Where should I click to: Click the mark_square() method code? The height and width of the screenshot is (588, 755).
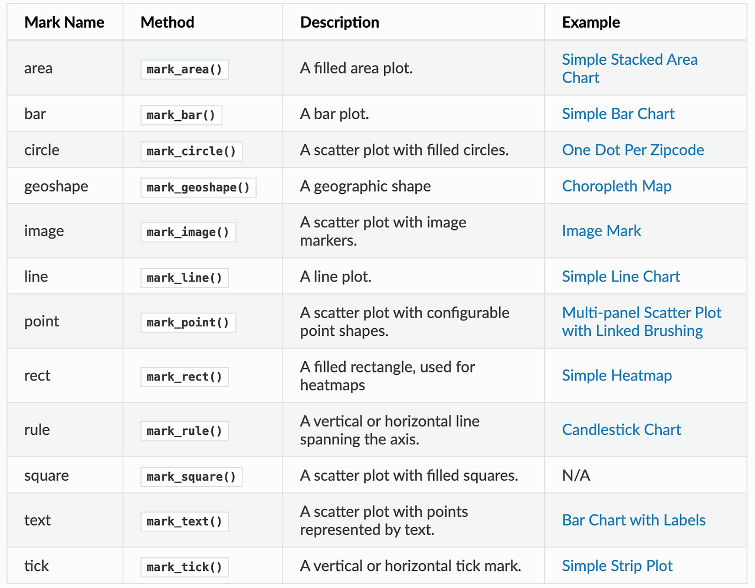(191, 477)
